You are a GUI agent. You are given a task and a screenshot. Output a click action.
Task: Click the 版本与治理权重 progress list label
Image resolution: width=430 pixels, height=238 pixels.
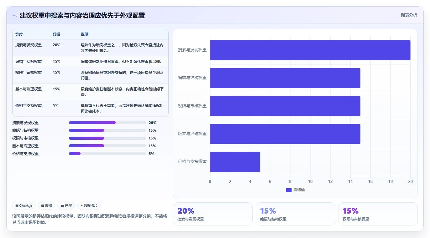pyautogui.click(x=25, y=146)
